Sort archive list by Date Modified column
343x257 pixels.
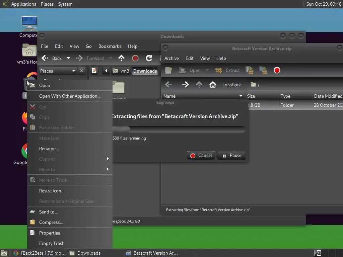[x=328, y=96]
